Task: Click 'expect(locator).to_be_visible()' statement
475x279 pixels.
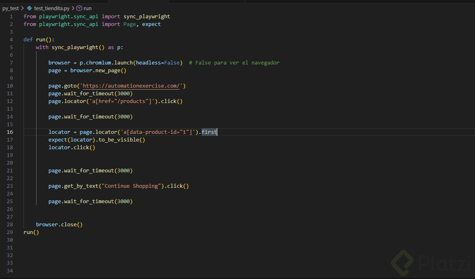Action: pos(97,139)
